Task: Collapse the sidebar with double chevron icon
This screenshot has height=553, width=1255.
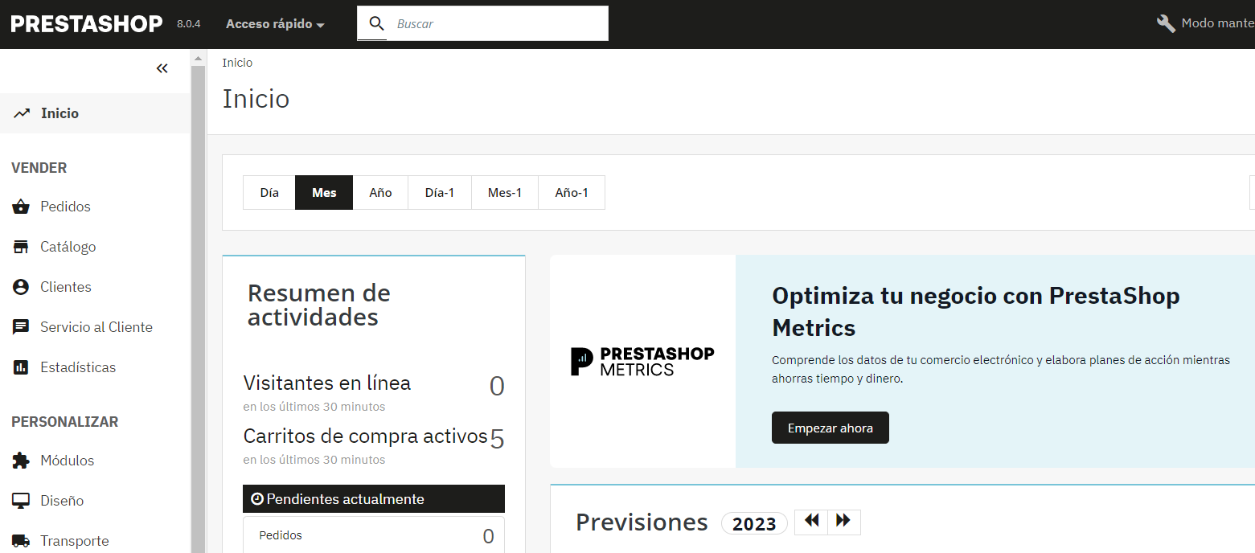Action: tap(162, 69)
